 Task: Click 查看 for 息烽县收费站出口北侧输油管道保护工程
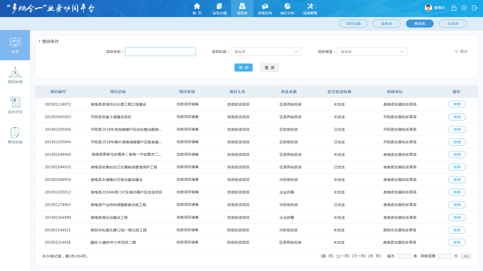click(457, 167)
